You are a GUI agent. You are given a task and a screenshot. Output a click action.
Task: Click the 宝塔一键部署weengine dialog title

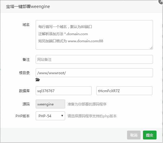tap(28, 6)
